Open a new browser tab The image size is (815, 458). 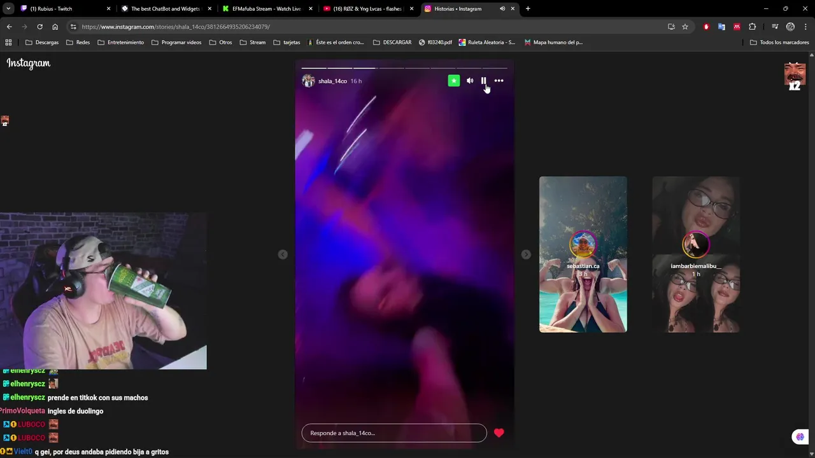(528, 9)
